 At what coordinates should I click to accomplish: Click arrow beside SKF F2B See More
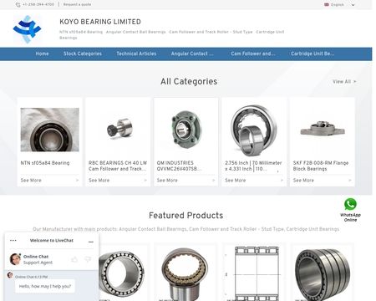click(350, 181)
